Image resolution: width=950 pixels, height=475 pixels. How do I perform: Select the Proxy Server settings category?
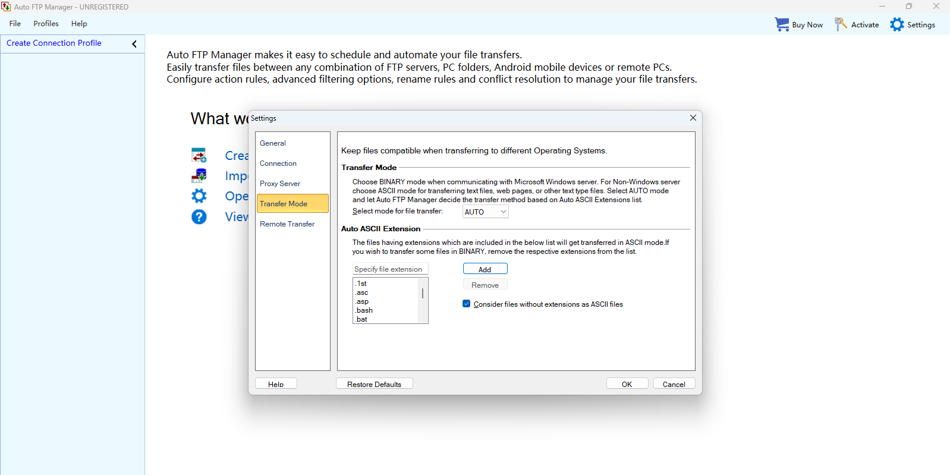click(x=292, y=184)
